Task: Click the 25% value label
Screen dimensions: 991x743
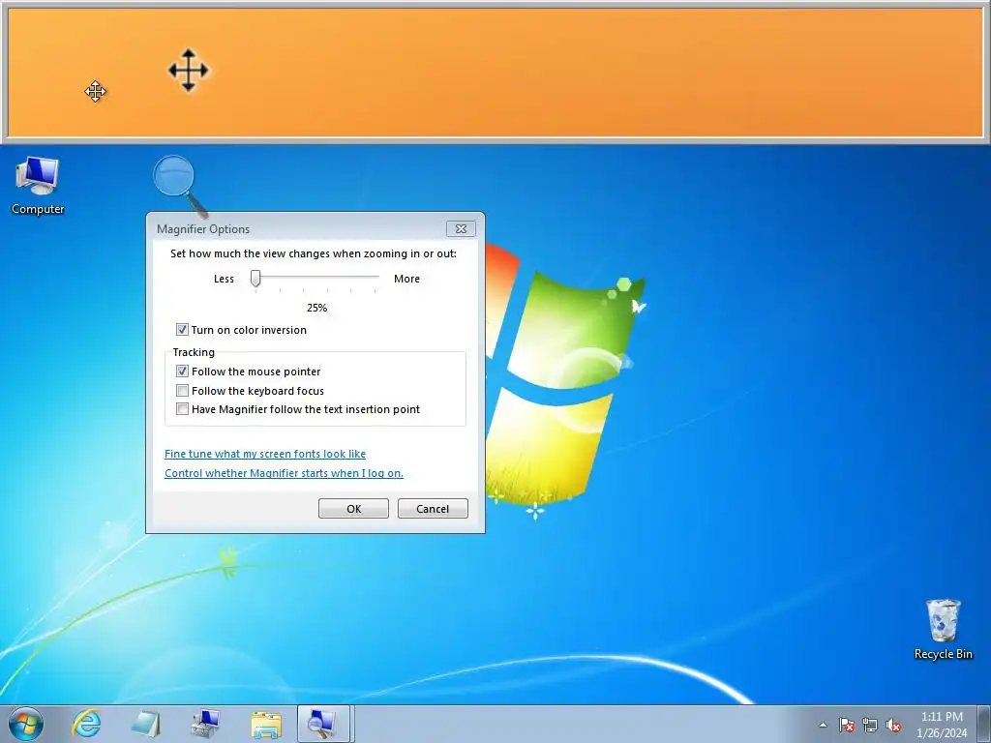Action: (316, 308)
